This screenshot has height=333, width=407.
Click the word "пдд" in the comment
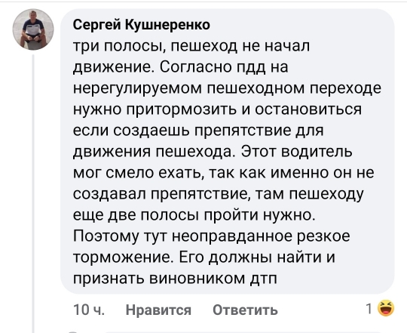[250, 68]
